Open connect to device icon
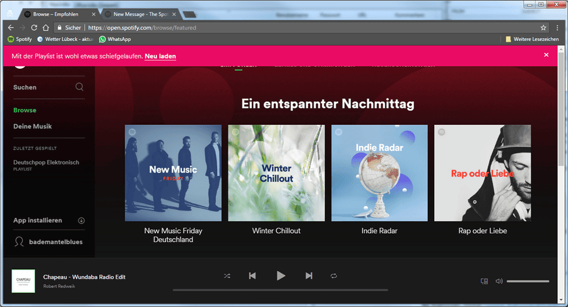The height and width of the screenshot is (307, 568). pyautogui.click(x=484, y=281)
